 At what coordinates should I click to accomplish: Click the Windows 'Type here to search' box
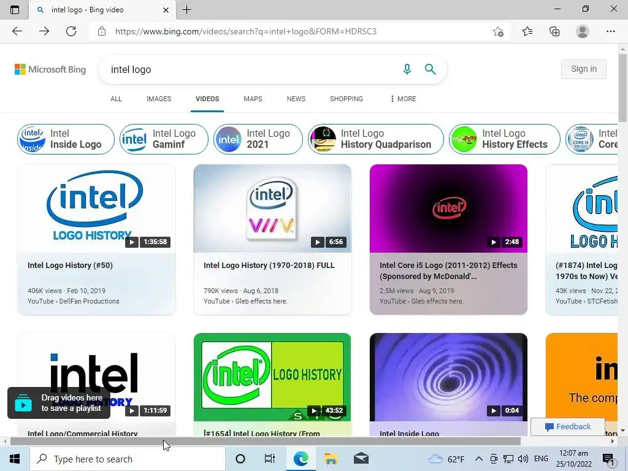click(128, 459)
